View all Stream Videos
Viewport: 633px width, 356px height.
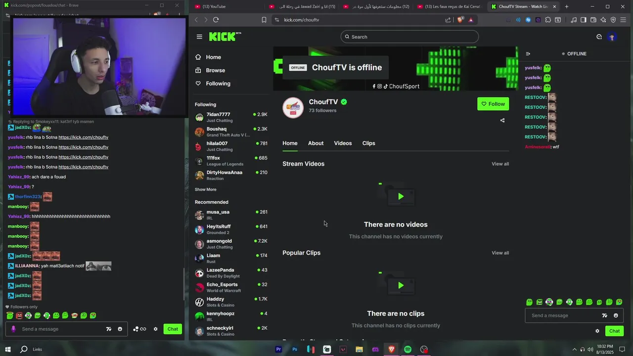coord(500,164)
